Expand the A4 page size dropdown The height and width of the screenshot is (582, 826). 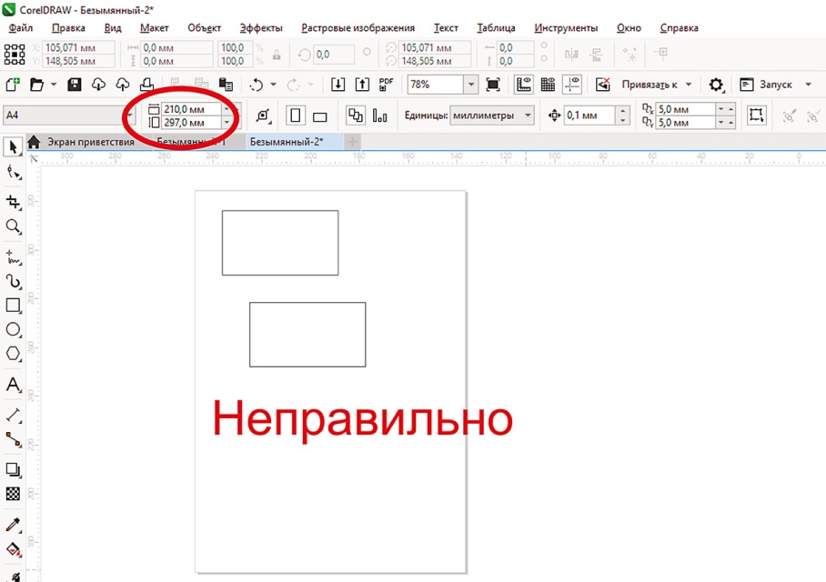tap(130, 115)
